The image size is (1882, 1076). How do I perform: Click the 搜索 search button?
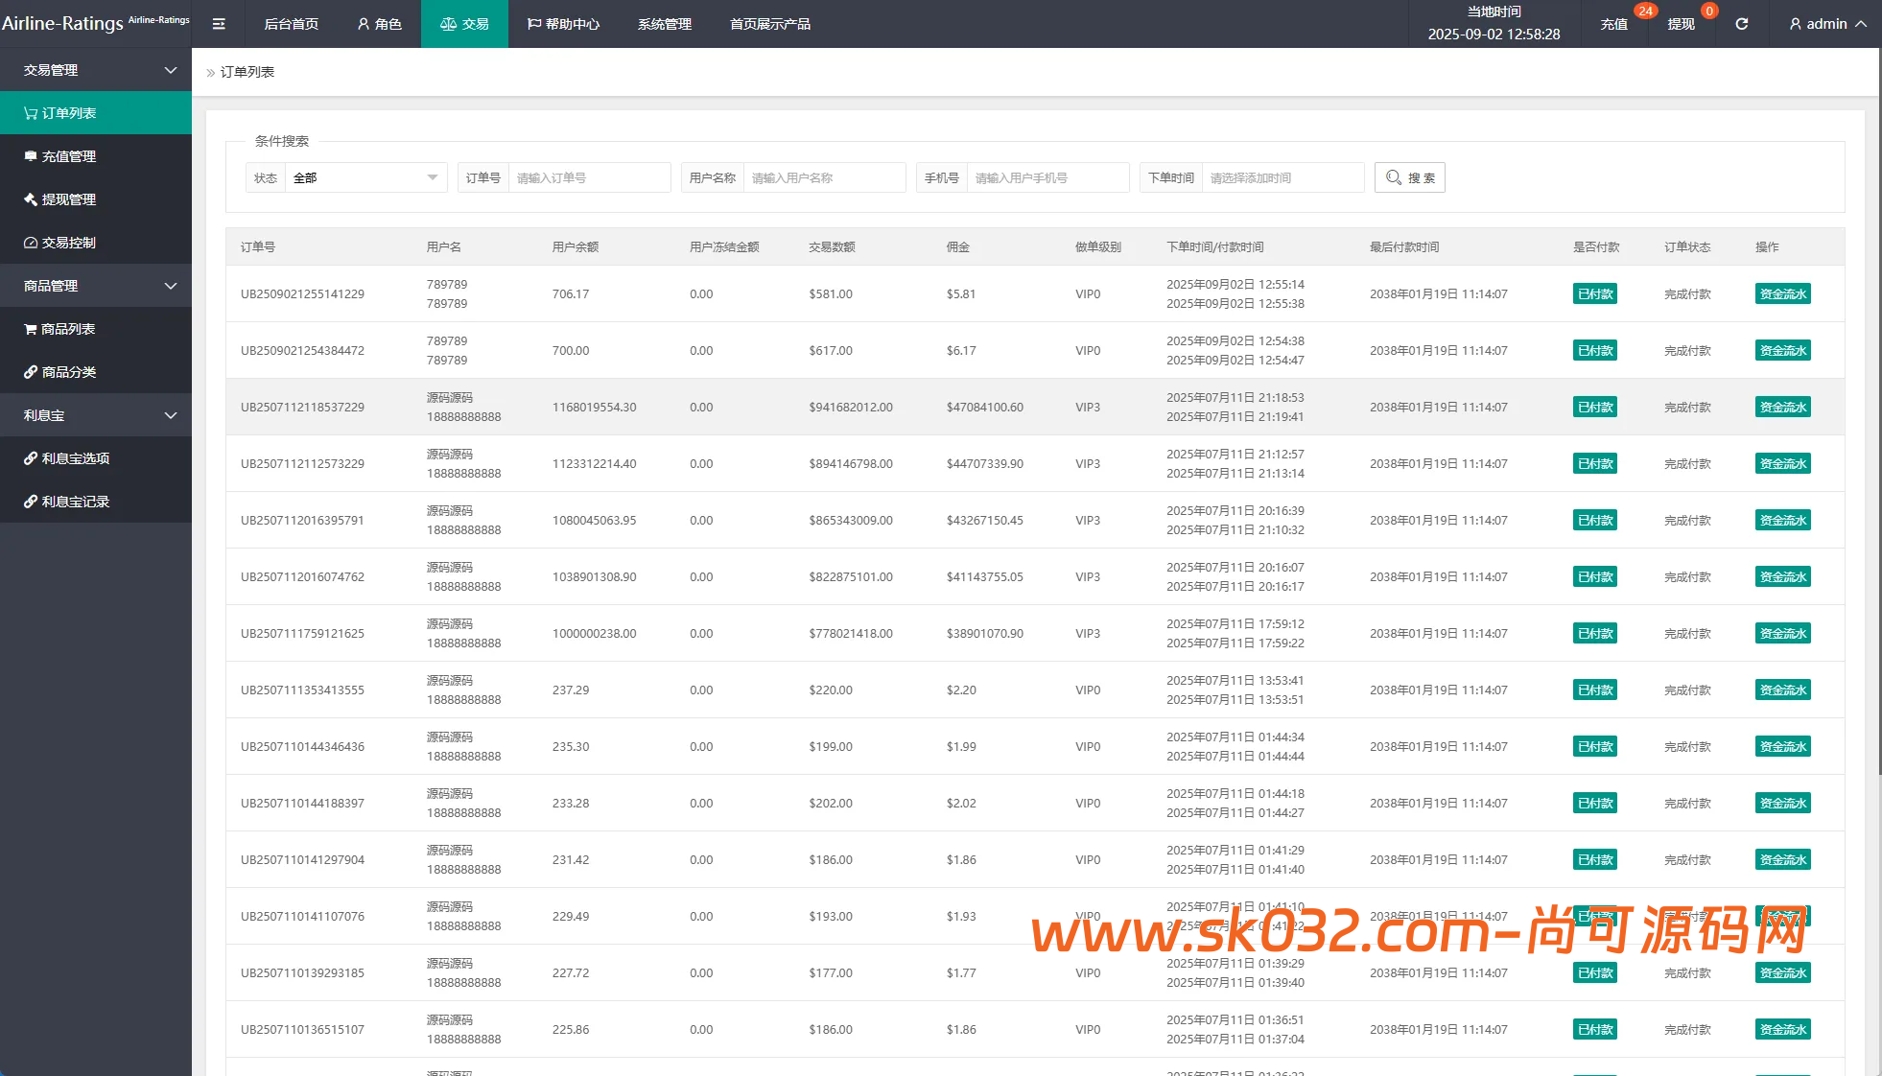[1409, 177]
